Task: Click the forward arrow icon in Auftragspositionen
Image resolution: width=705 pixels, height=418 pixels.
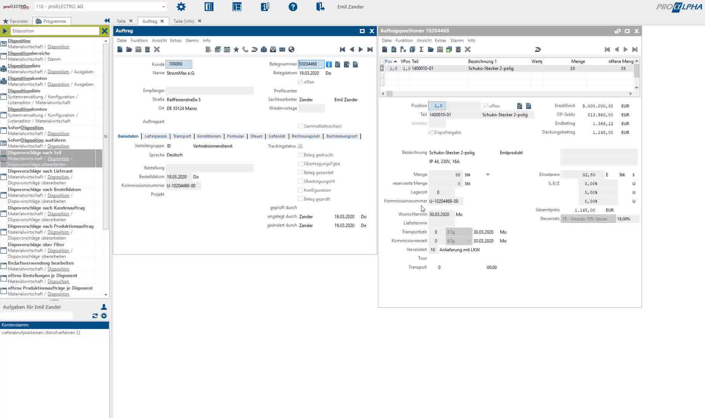Action: pyautogui.click(x=538, y=50)
